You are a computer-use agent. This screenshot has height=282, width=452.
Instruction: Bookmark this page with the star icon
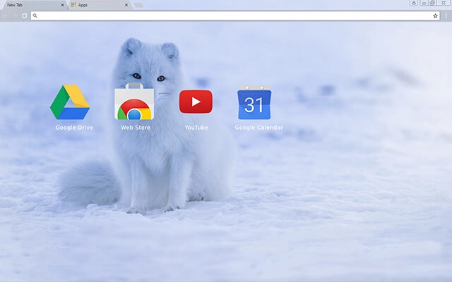click(x=435, y=16)
